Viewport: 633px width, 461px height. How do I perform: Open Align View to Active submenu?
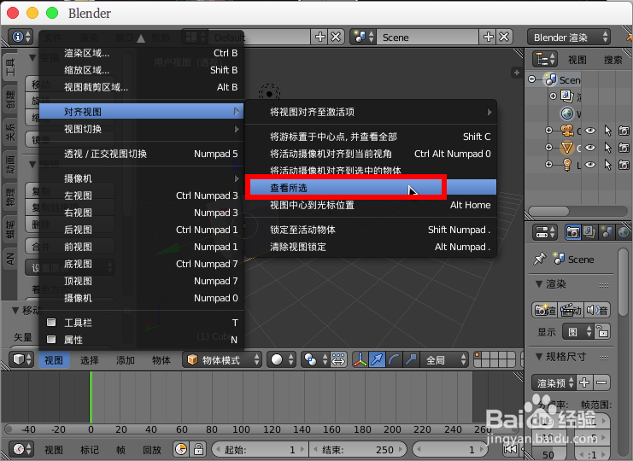click(371, 112)
